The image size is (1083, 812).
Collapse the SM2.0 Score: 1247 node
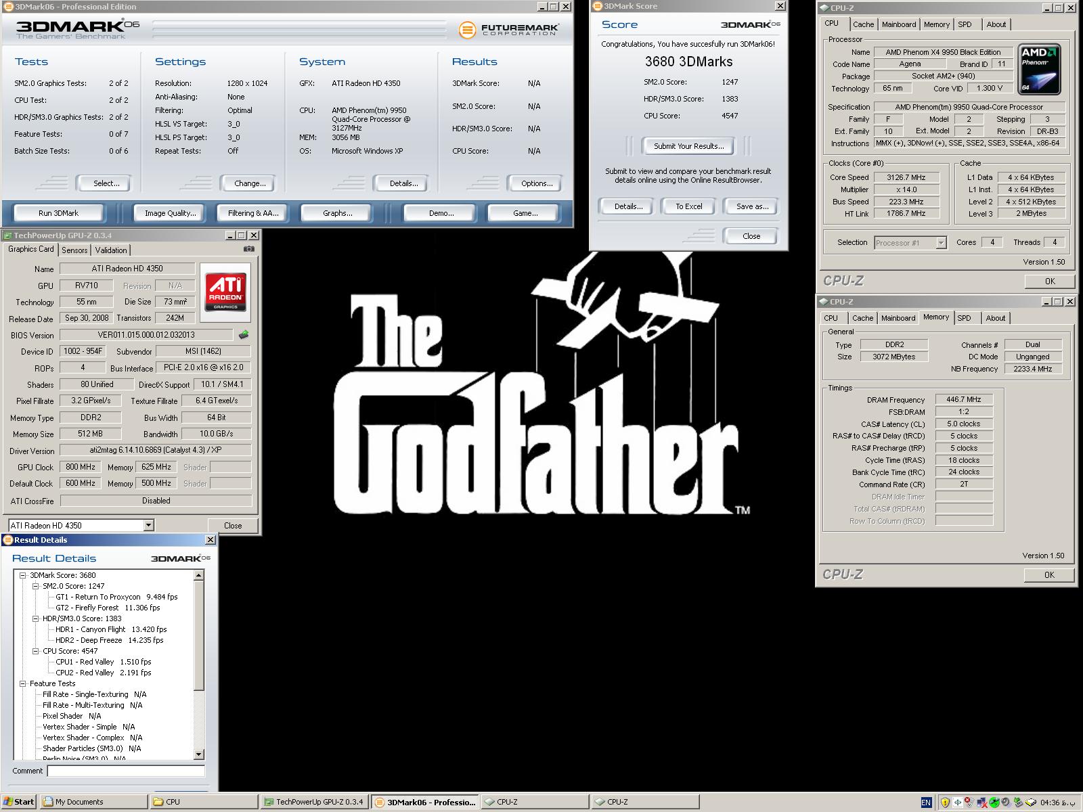tap(36, 586)
